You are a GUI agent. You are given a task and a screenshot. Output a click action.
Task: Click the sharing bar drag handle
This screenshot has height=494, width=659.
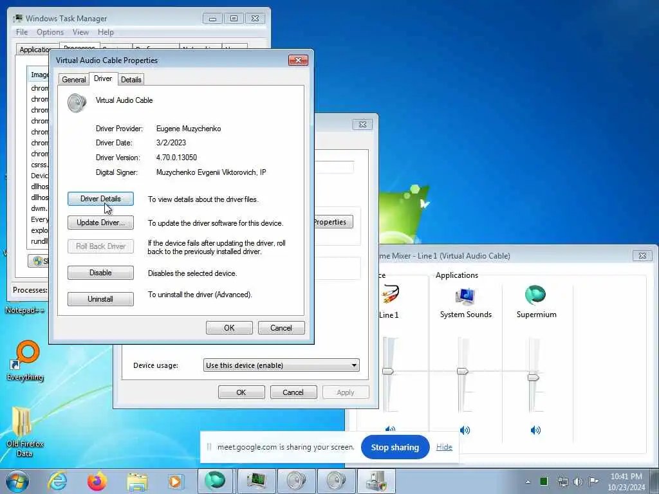209,447
